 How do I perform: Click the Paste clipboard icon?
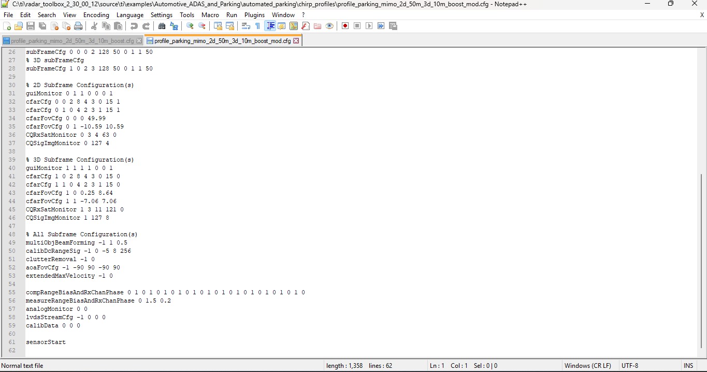pos(118,26)
